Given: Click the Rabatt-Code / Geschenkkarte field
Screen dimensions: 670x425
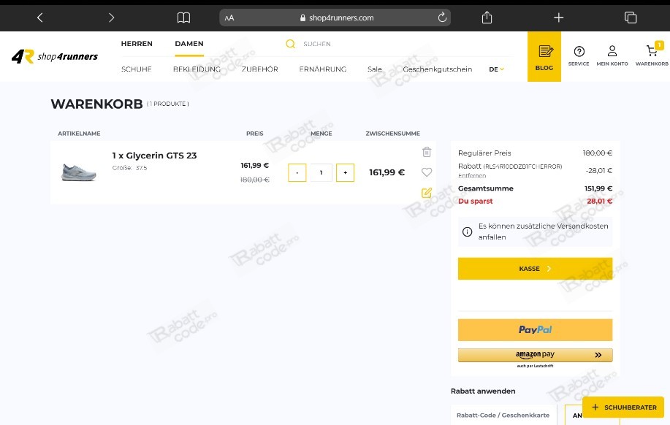Looking at the screenshot, I should point(503,416).
